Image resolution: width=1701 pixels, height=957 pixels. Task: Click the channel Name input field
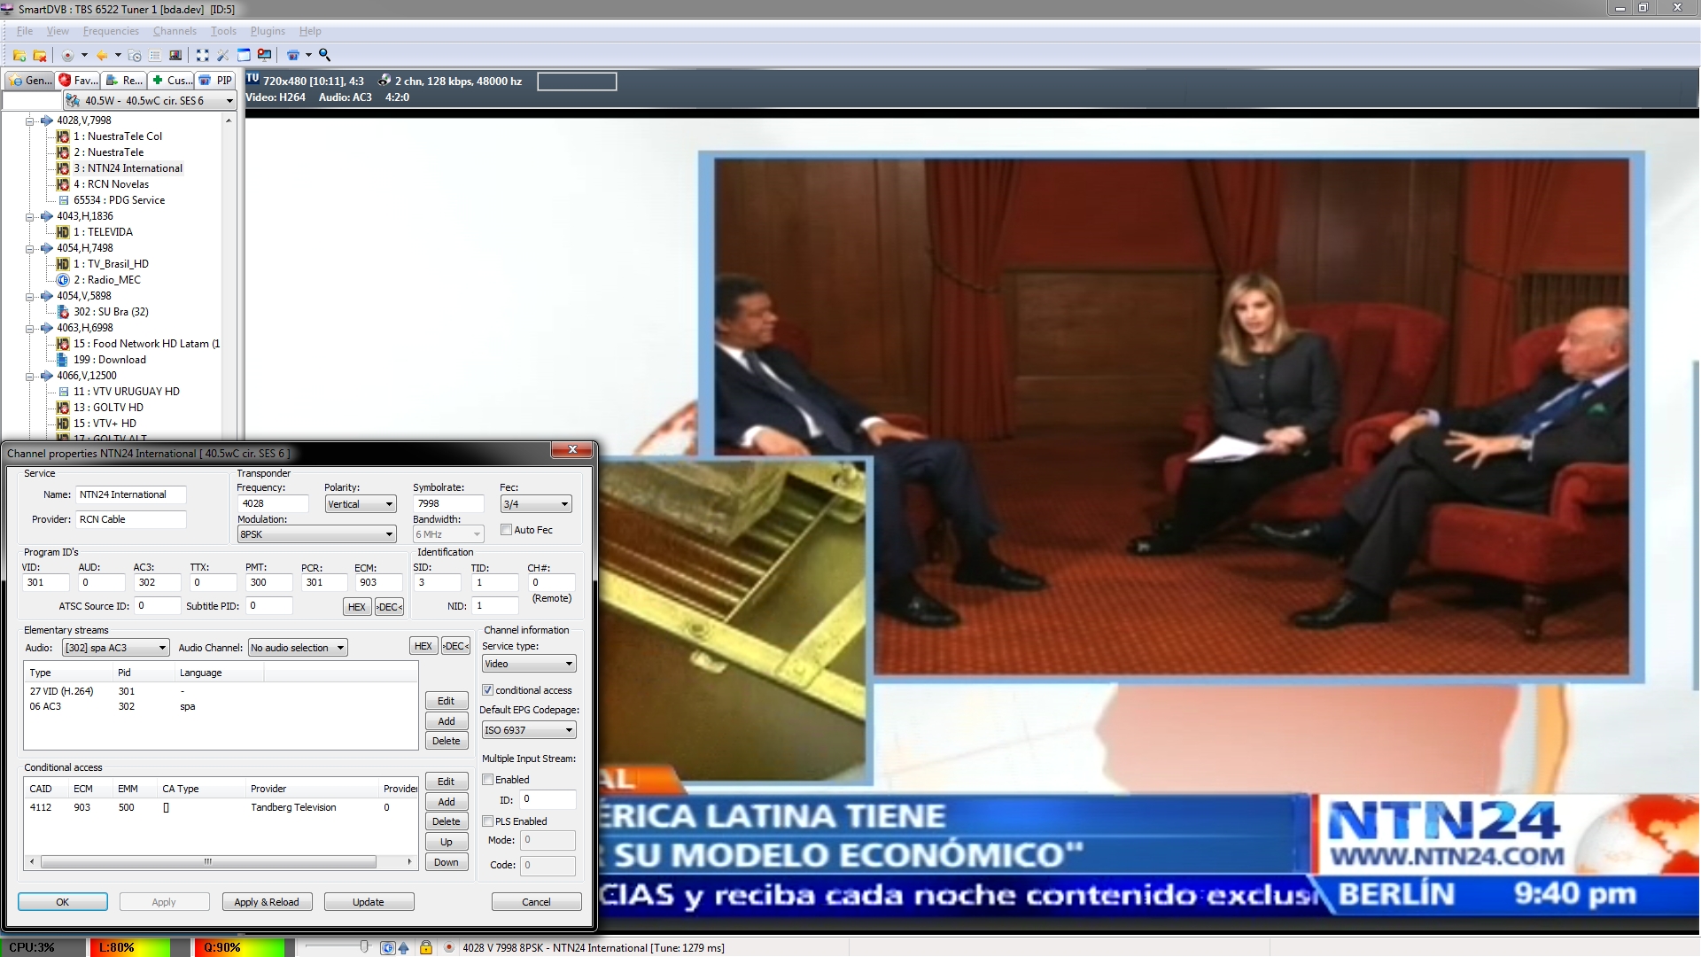(131, 494)
